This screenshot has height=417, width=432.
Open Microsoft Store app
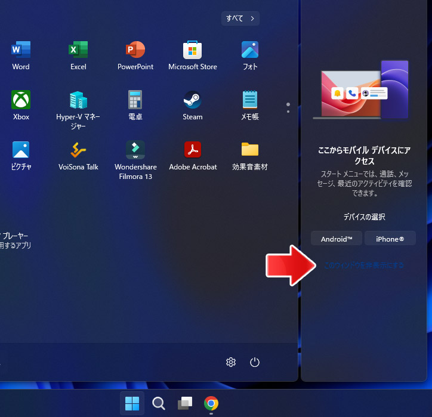click(193, 55)
